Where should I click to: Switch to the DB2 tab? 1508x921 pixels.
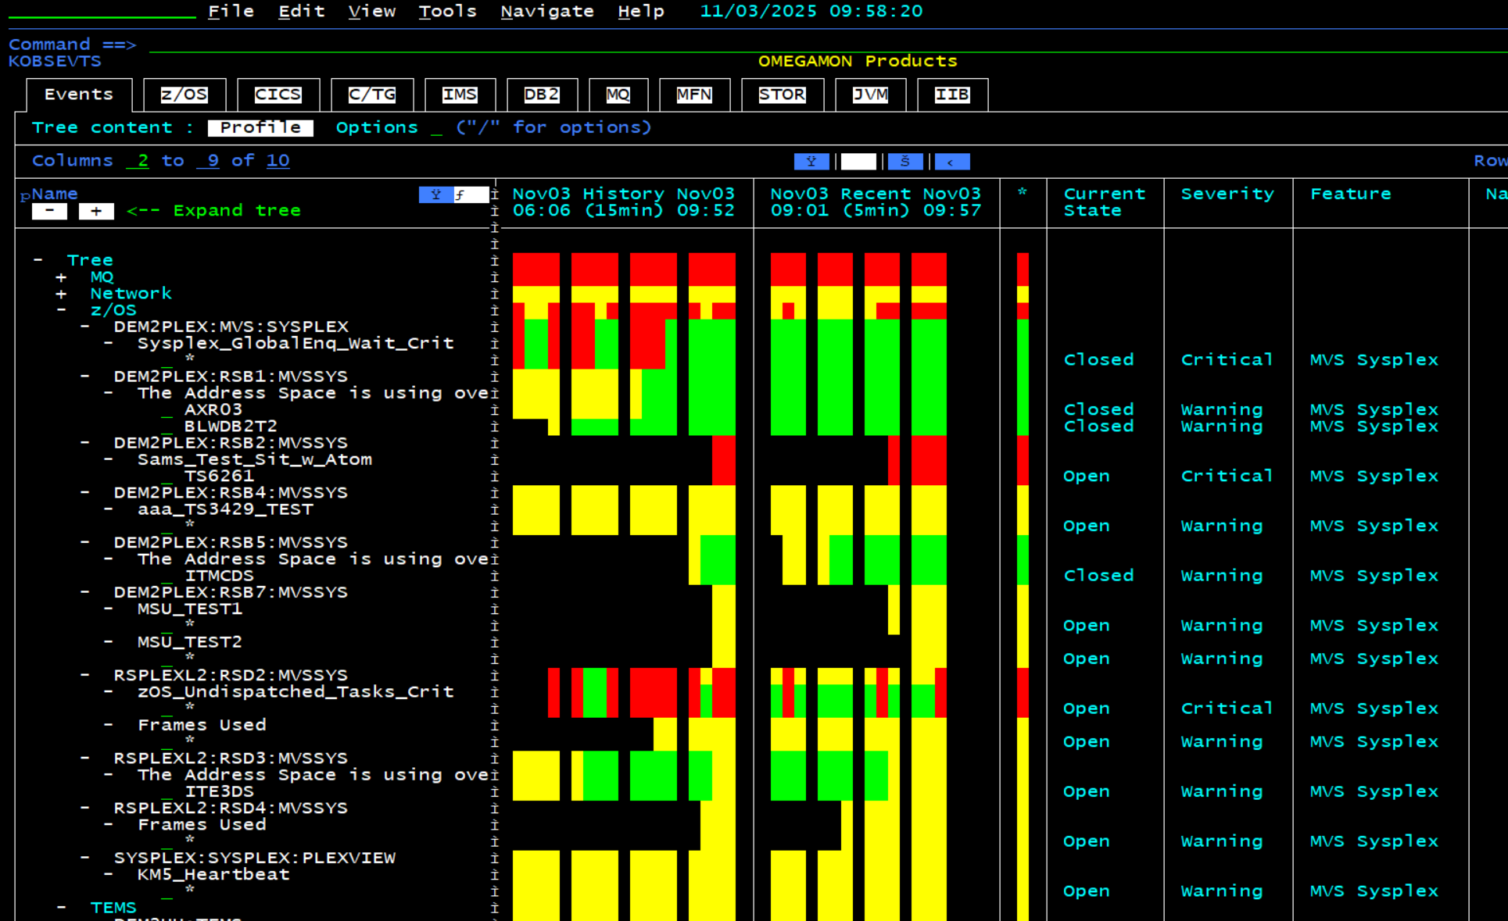point(541,95)
